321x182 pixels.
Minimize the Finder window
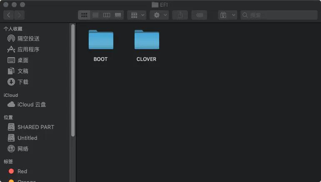pos(14,5)
